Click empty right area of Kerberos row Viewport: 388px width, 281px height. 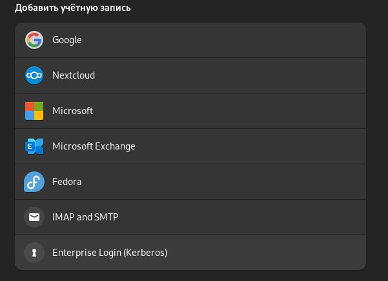tap(291, 253)
